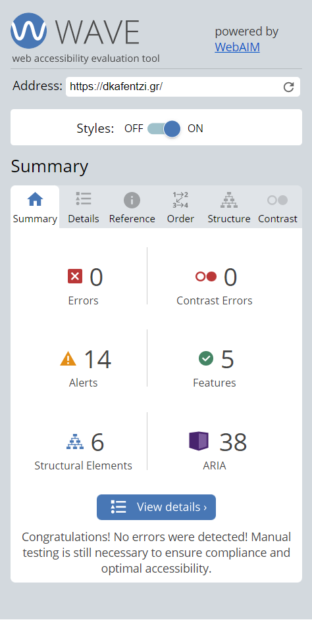Click the OFF label beside Styles
The height and width of the screenshot is (620, 312).
134,128
